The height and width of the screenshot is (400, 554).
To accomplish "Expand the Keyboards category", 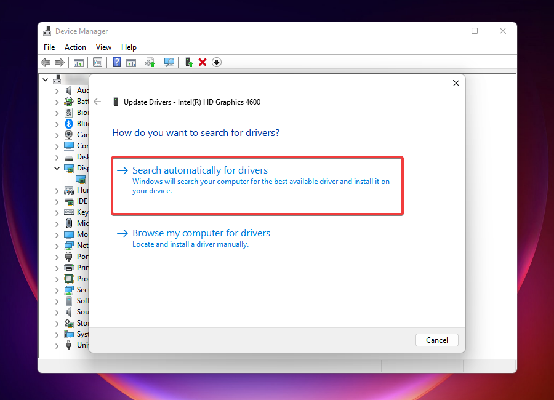I will [x=57, y=213].
